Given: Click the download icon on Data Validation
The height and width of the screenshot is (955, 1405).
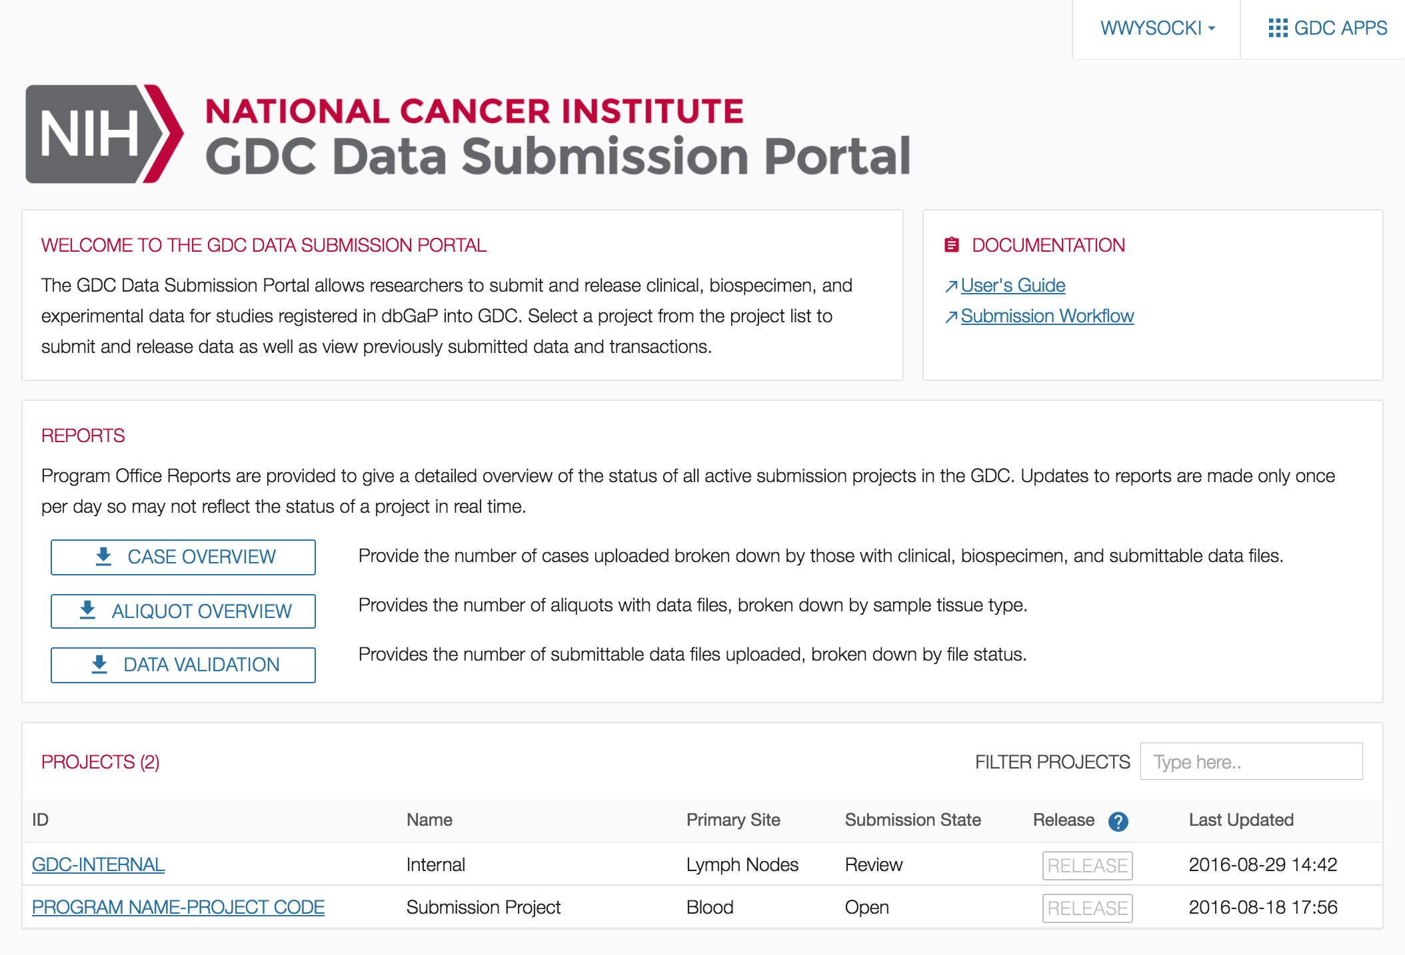Looking at the screenshot, I should (x=99, y=665).
